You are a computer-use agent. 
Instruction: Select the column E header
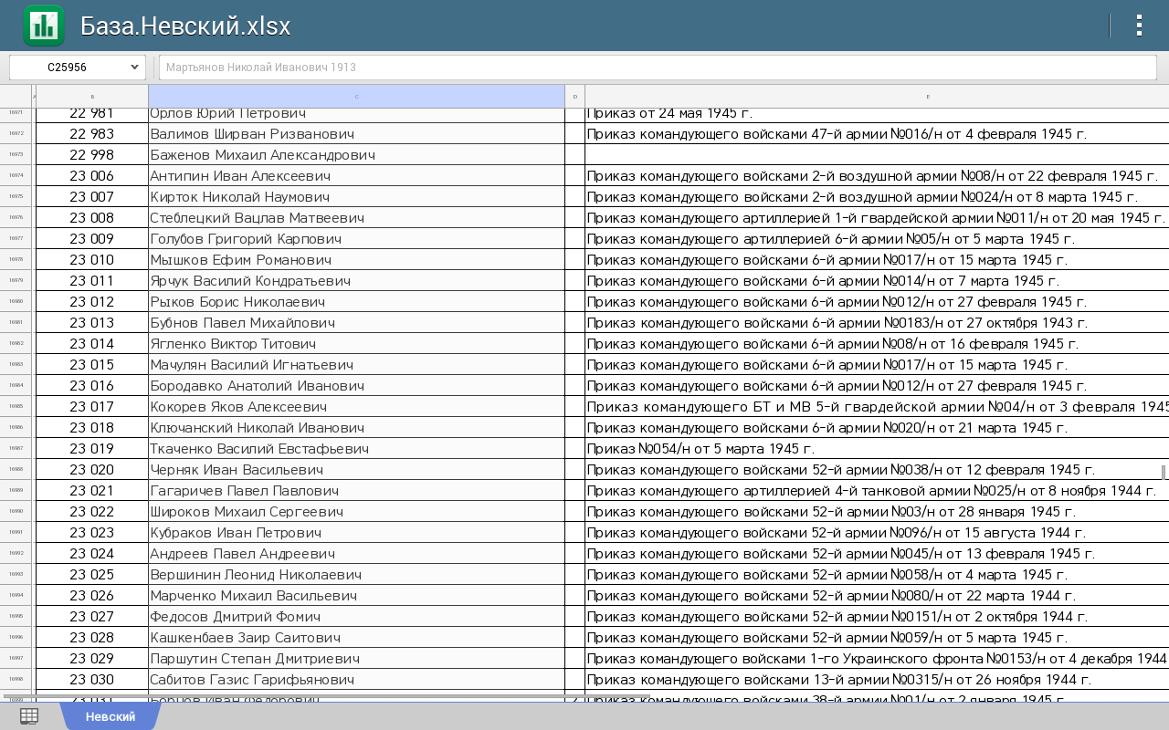877,96
